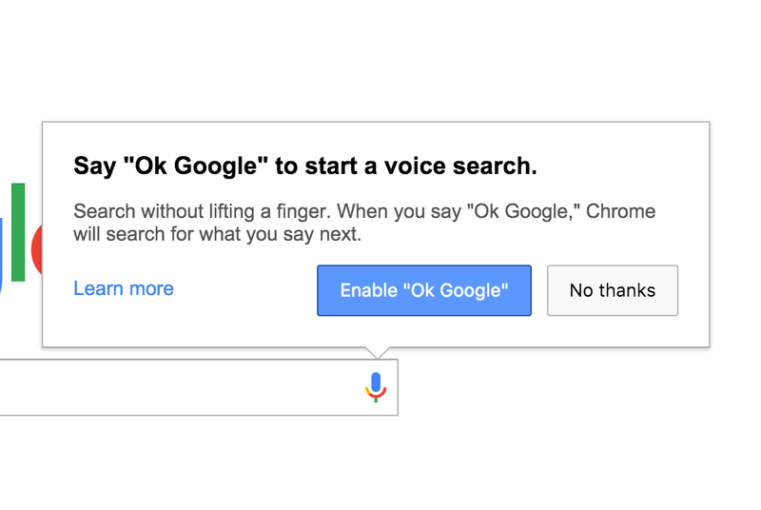Dismiss the prompt with No thanks
The image size is (761, 510).
tap(613, 290)
